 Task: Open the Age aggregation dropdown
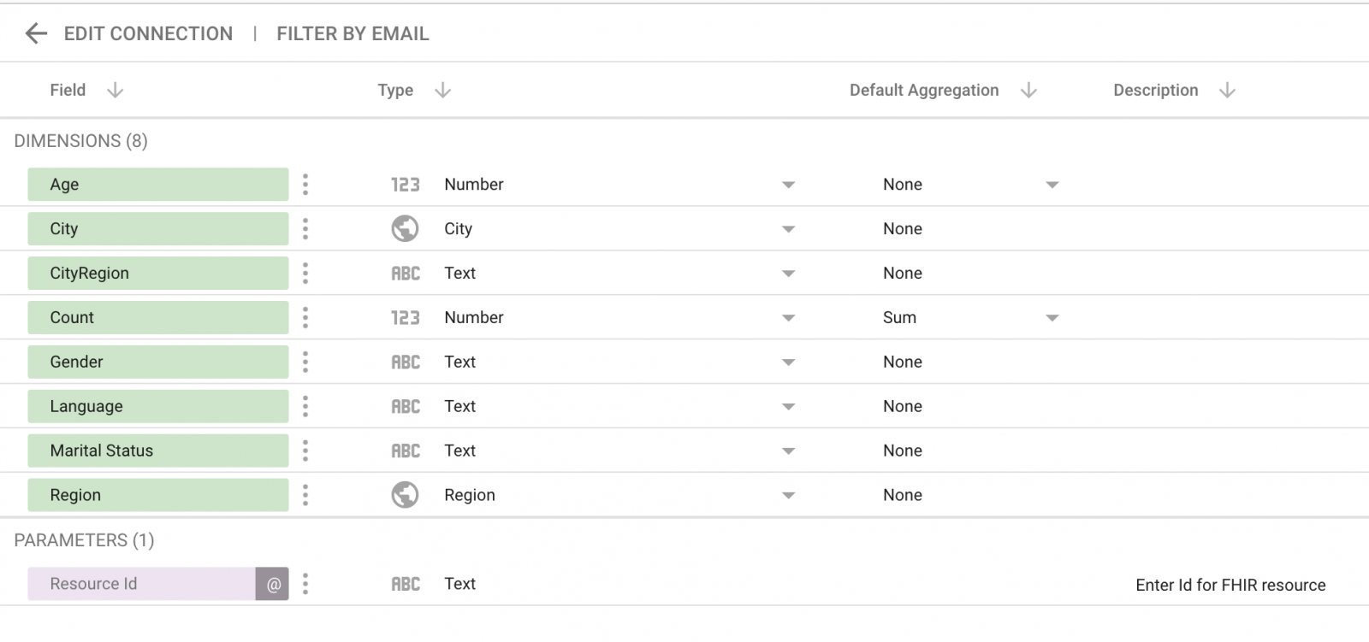1052,185
